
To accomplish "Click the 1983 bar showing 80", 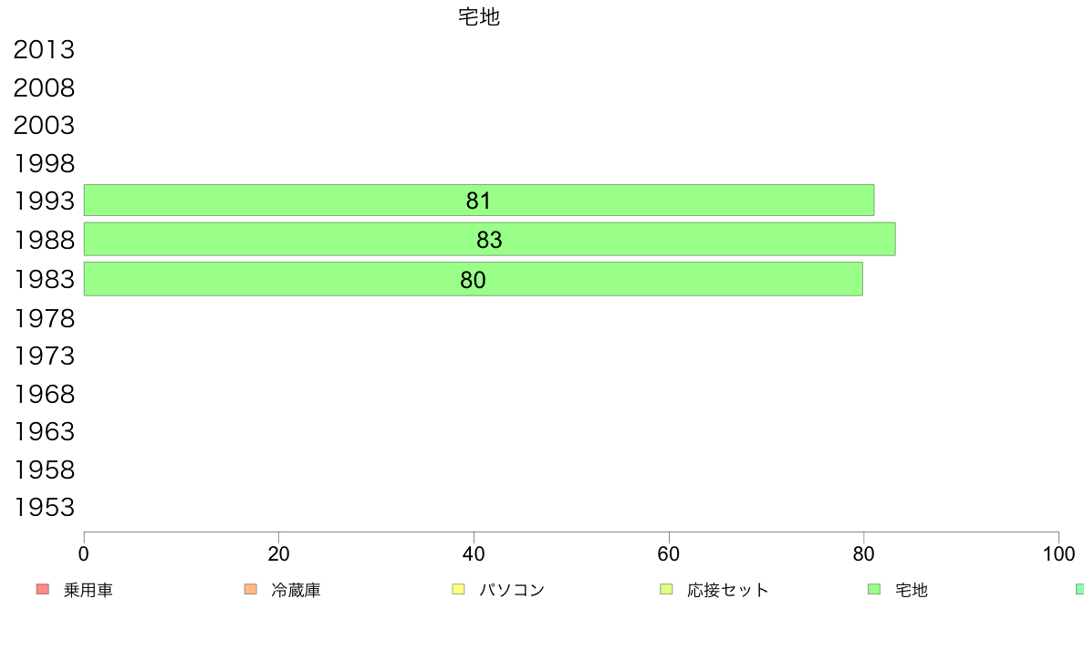I will 474,279.
